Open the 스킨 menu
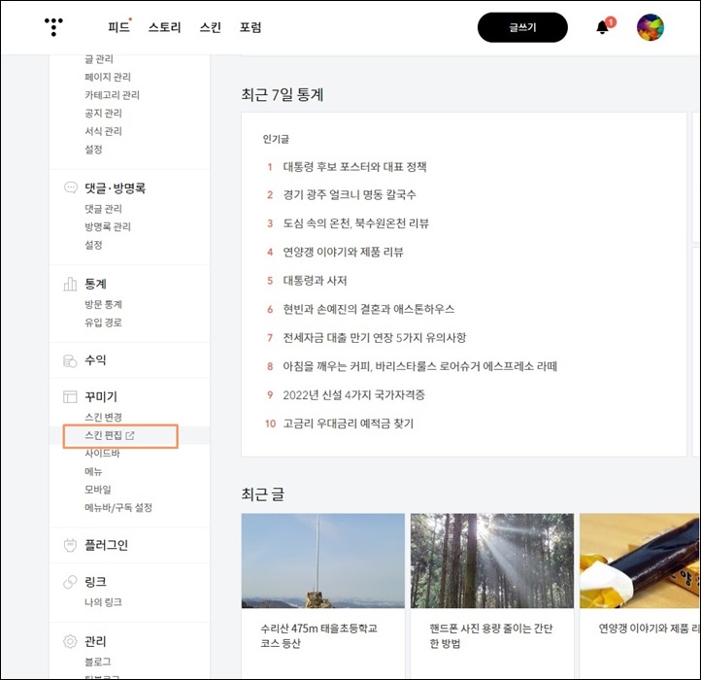 click(x=210, y=27)
